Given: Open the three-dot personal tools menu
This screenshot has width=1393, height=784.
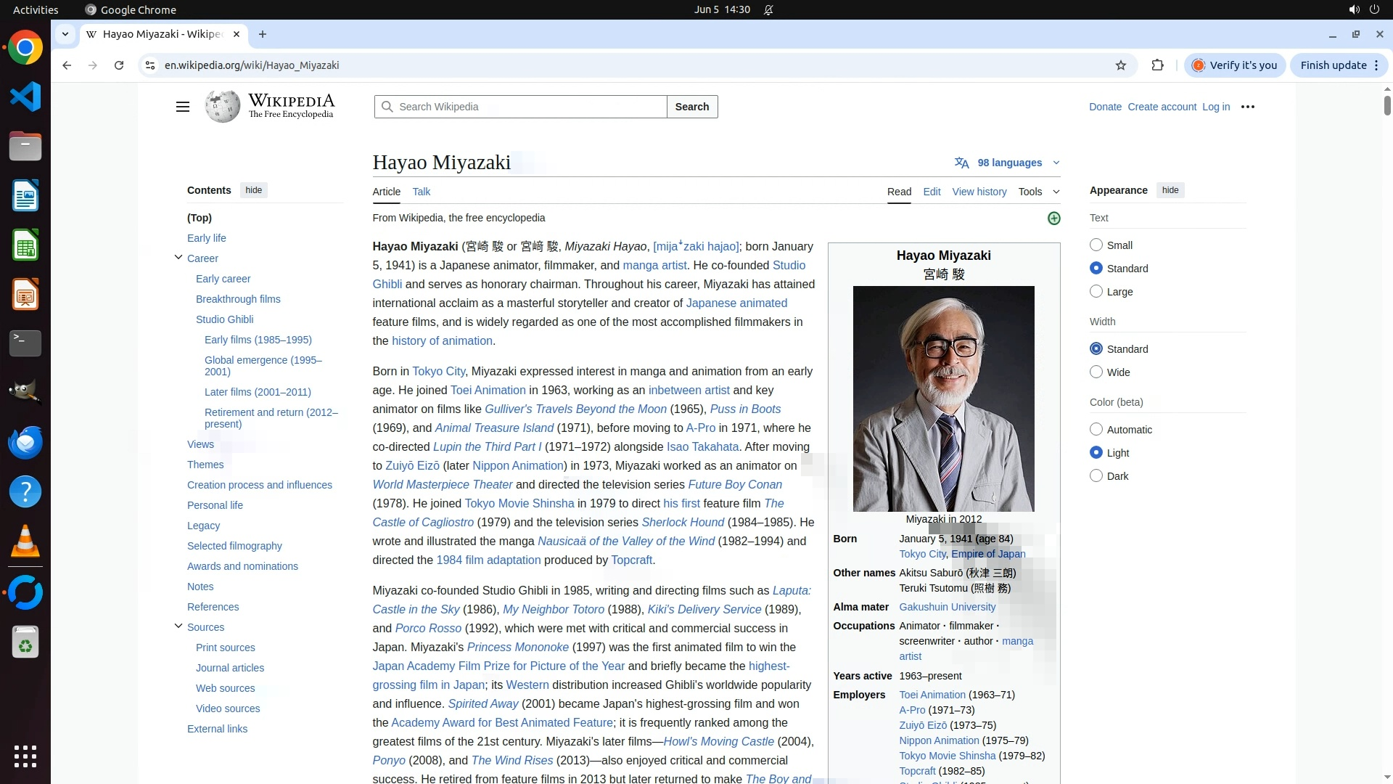Looking at the screenshot, I should click(1247, 107).
